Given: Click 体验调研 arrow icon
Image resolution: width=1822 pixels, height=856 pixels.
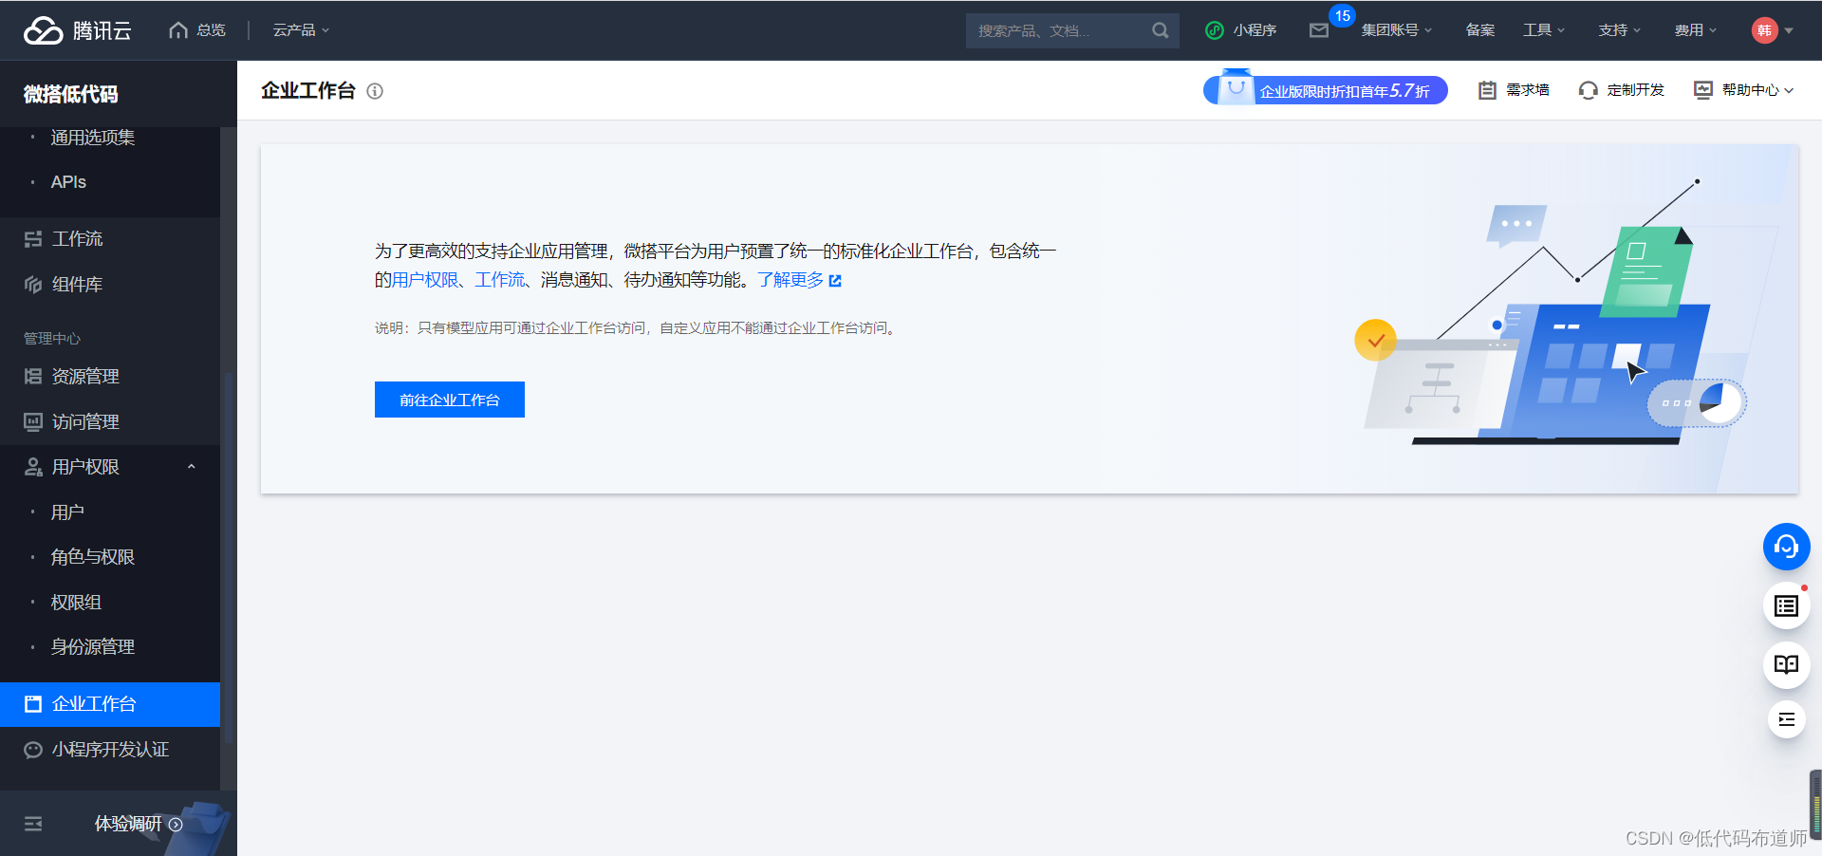Looking at the screenshot, I should click(x=176, y=825).
